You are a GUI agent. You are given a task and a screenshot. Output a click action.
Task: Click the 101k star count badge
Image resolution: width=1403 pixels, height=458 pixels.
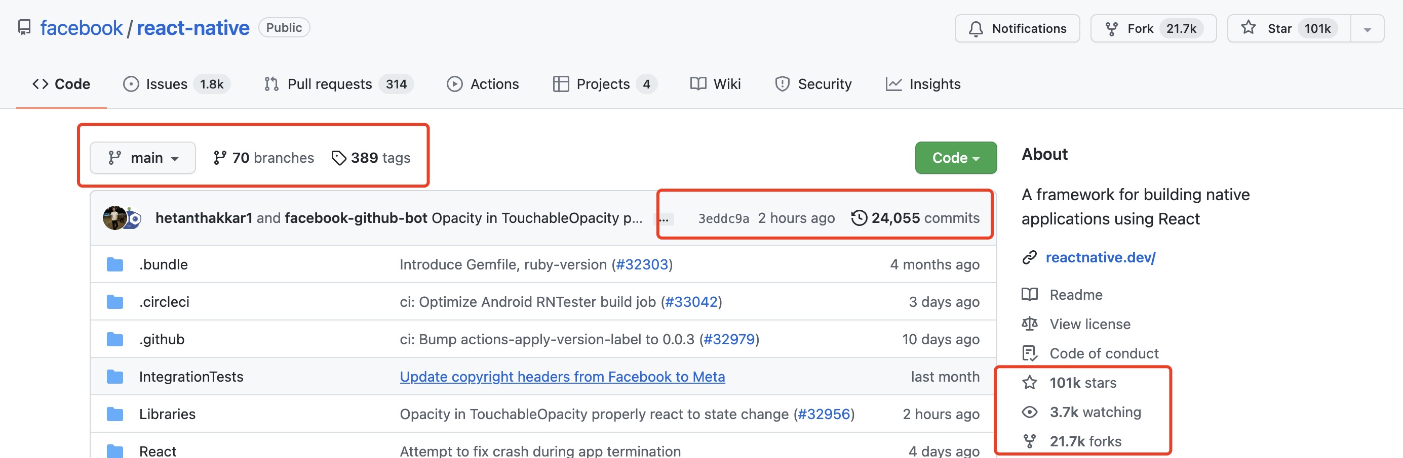tap(1317, 28)
